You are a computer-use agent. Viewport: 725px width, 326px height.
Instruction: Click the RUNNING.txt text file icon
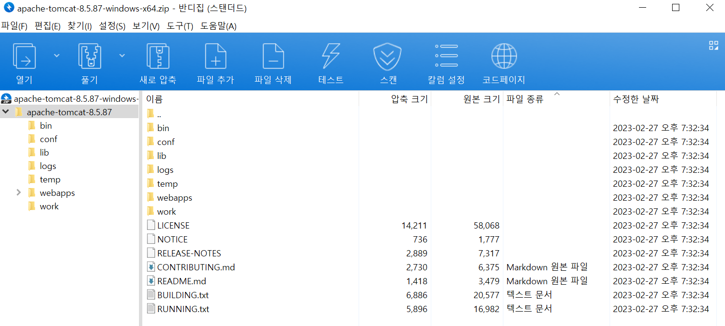point(151,309)
